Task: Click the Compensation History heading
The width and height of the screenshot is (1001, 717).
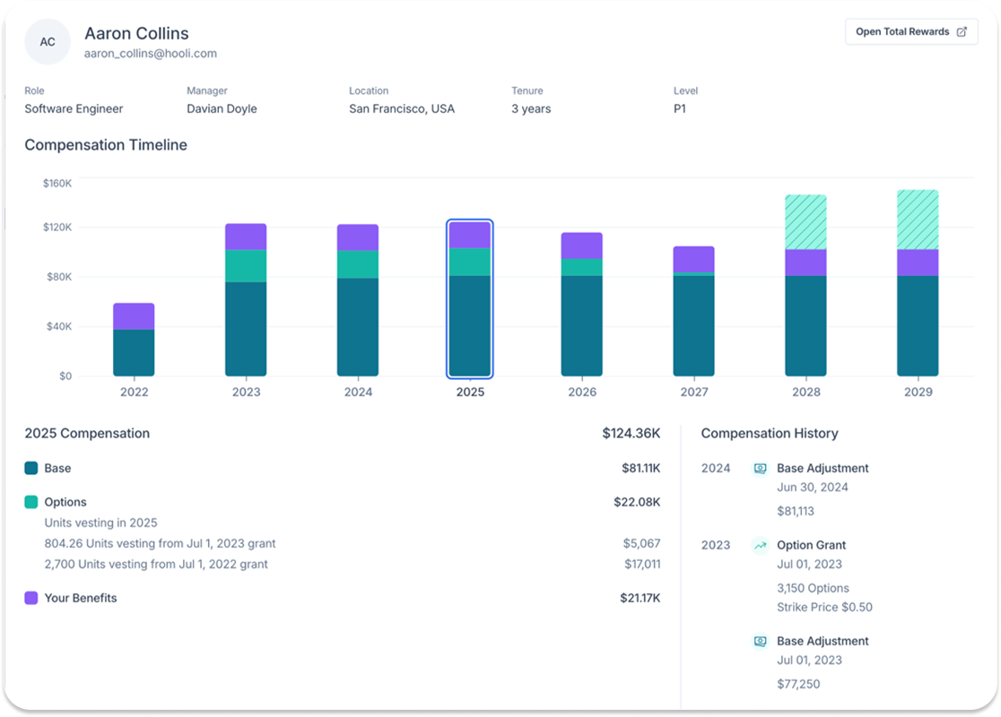Action: [x=770, y=433]
